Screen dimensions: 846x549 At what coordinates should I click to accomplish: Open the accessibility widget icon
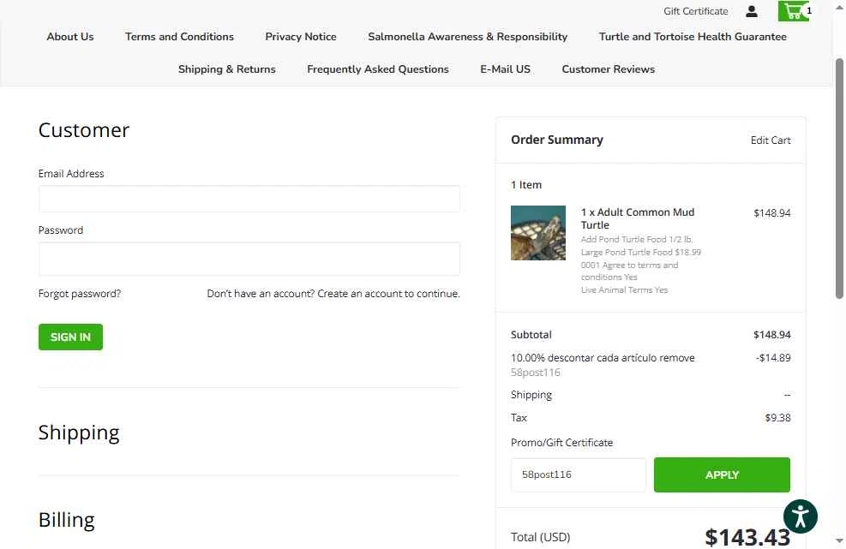tap(800, 516)
